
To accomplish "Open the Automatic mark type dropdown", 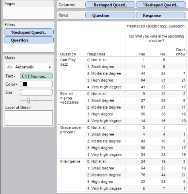I will click(x=29, y=67).
